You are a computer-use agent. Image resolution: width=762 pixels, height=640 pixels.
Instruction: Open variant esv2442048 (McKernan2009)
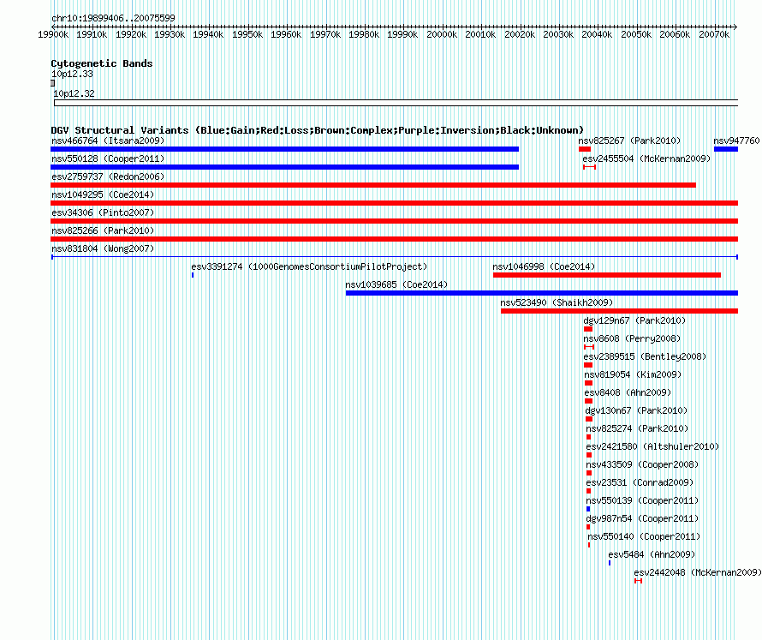[698, 572]
